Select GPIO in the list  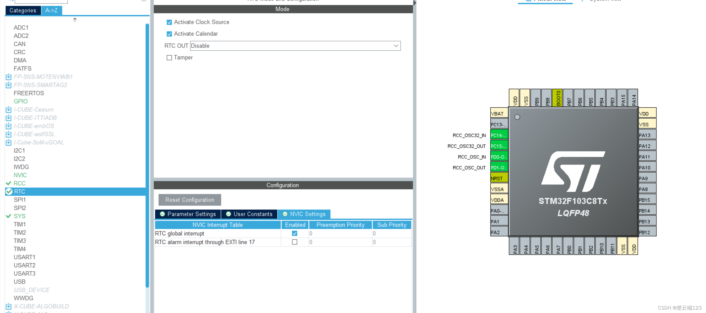pyautogui.click(x=21, y=101)
